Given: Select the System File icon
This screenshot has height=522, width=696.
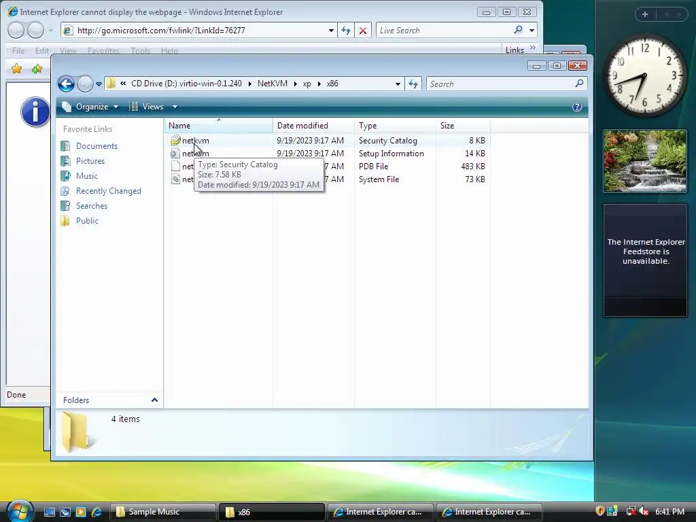Looking at the screenshot, I should coord(175,179).
